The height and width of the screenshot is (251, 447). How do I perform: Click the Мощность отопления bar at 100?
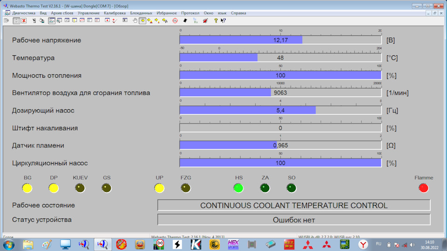(x=280, y=75)
